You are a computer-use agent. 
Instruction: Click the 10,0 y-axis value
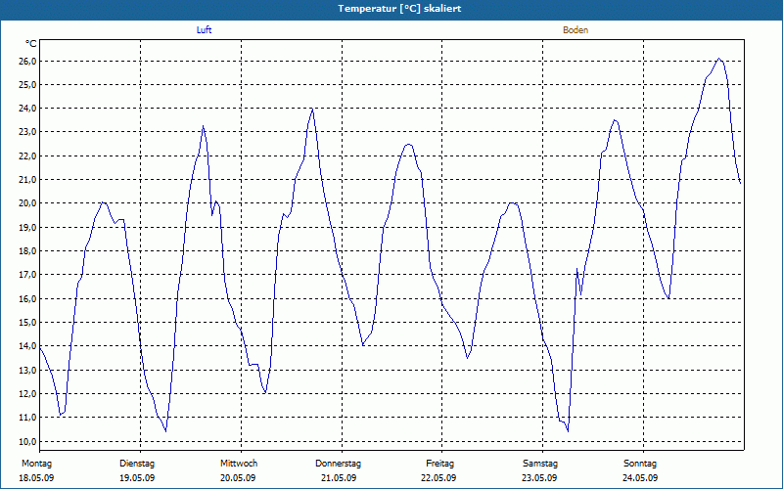(27, 442)
